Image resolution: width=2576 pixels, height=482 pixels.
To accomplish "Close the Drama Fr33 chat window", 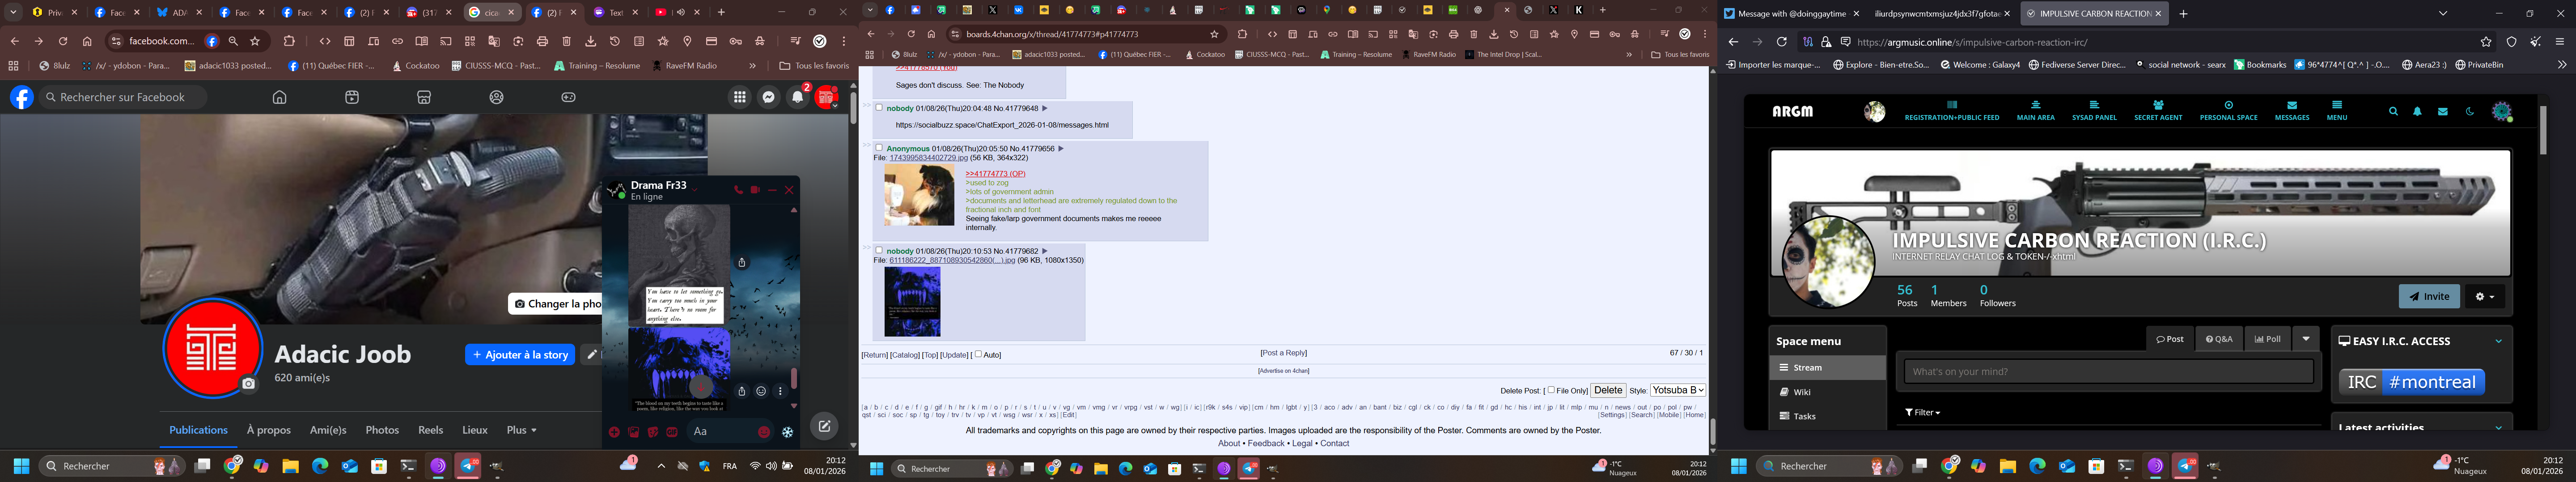I will click(x=789, y=190).
